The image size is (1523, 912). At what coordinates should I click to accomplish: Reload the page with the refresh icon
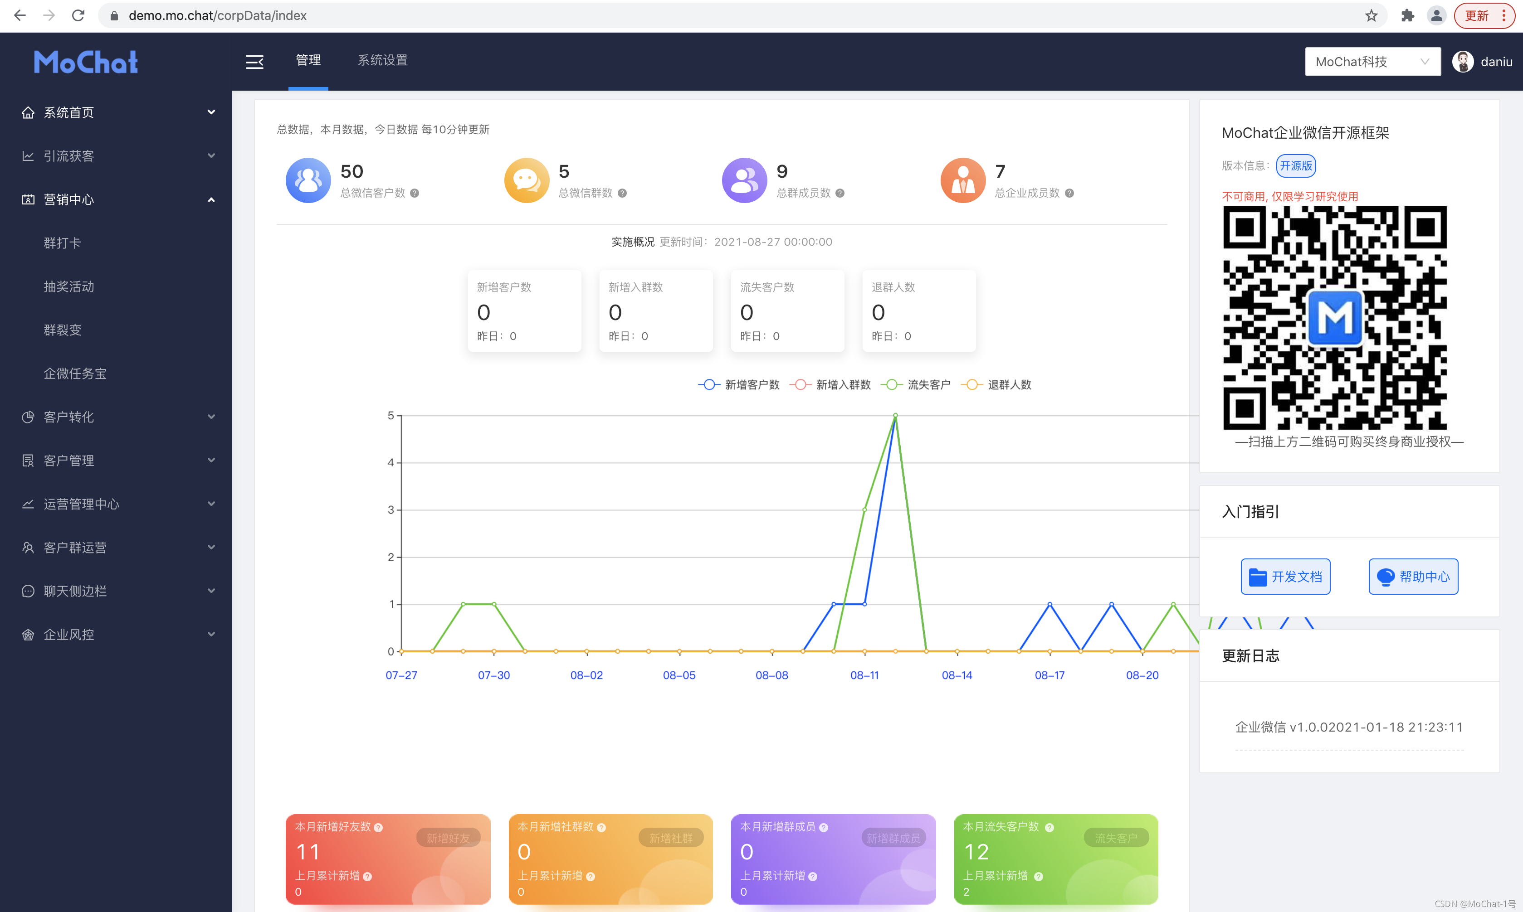tap(78, 15)
